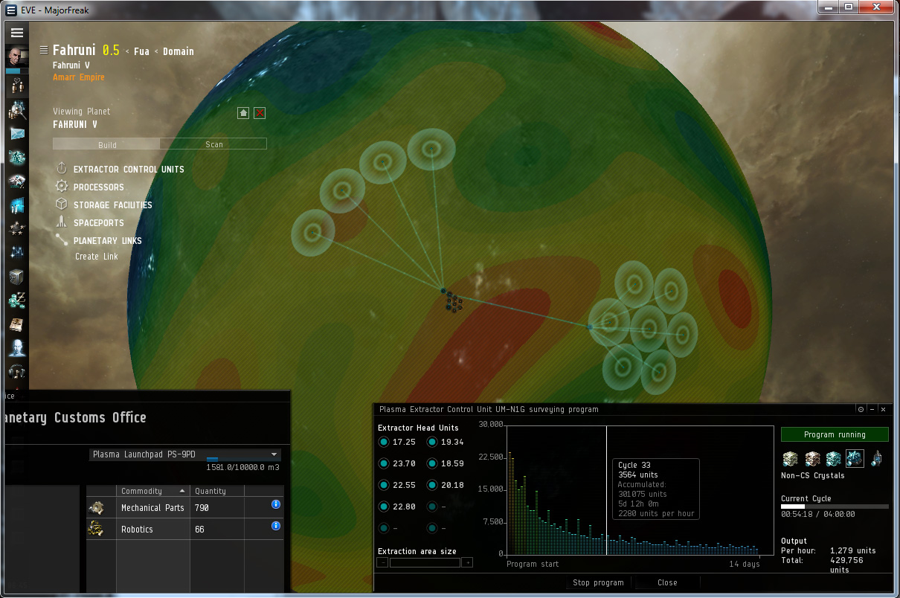Click the Fua constellation breadcrumb
The width and height of the screenshot is (900, 598).
141,51
